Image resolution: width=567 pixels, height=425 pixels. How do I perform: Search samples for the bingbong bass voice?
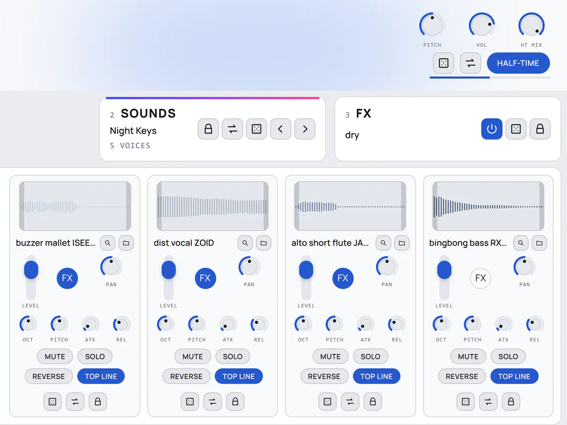(x=521, y=243)
